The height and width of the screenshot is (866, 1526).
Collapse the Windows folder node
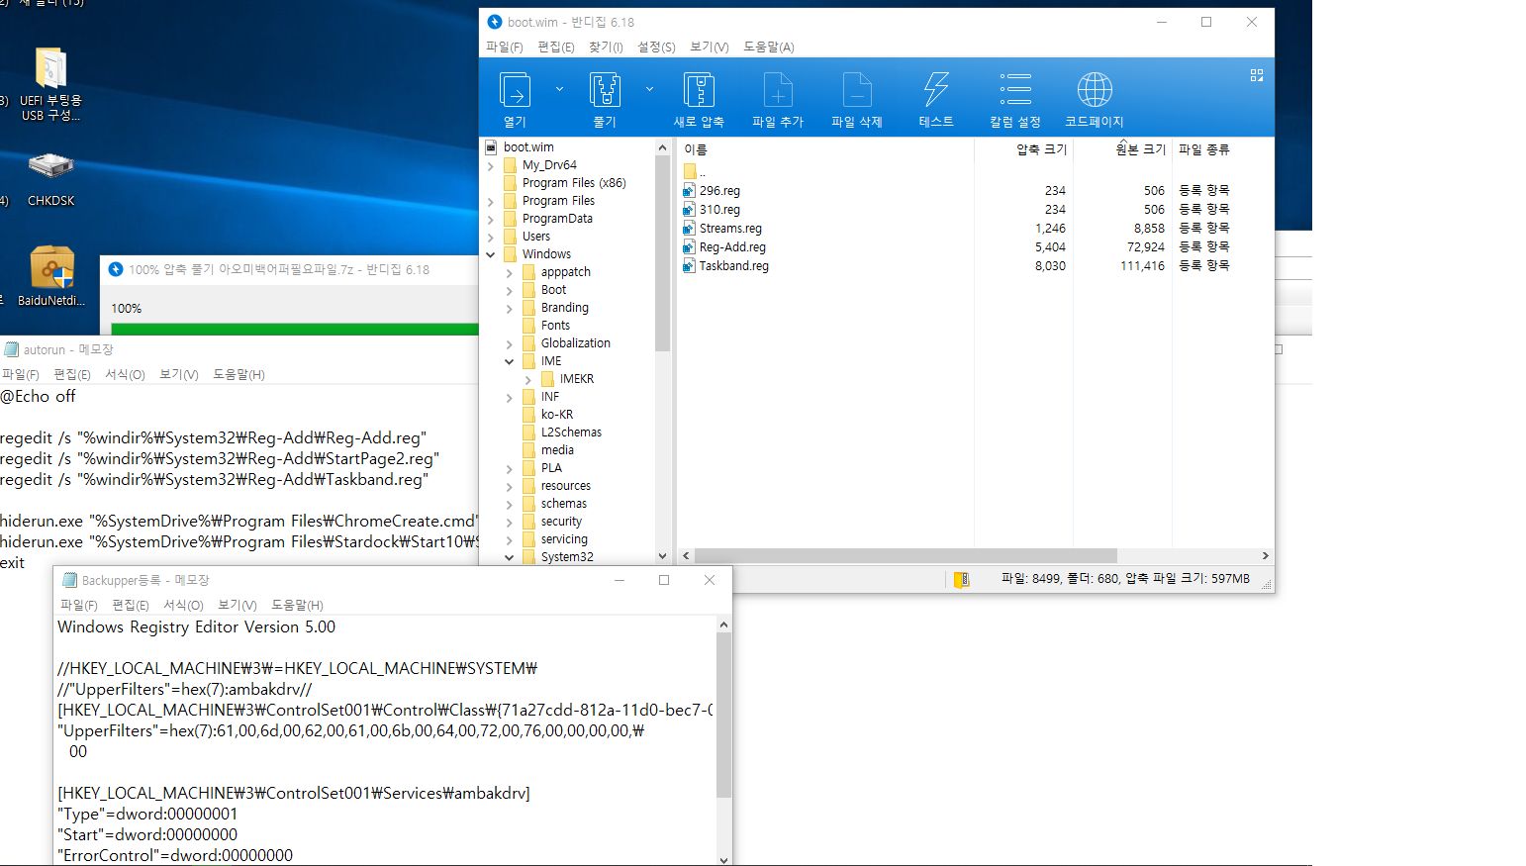[491, 254]
